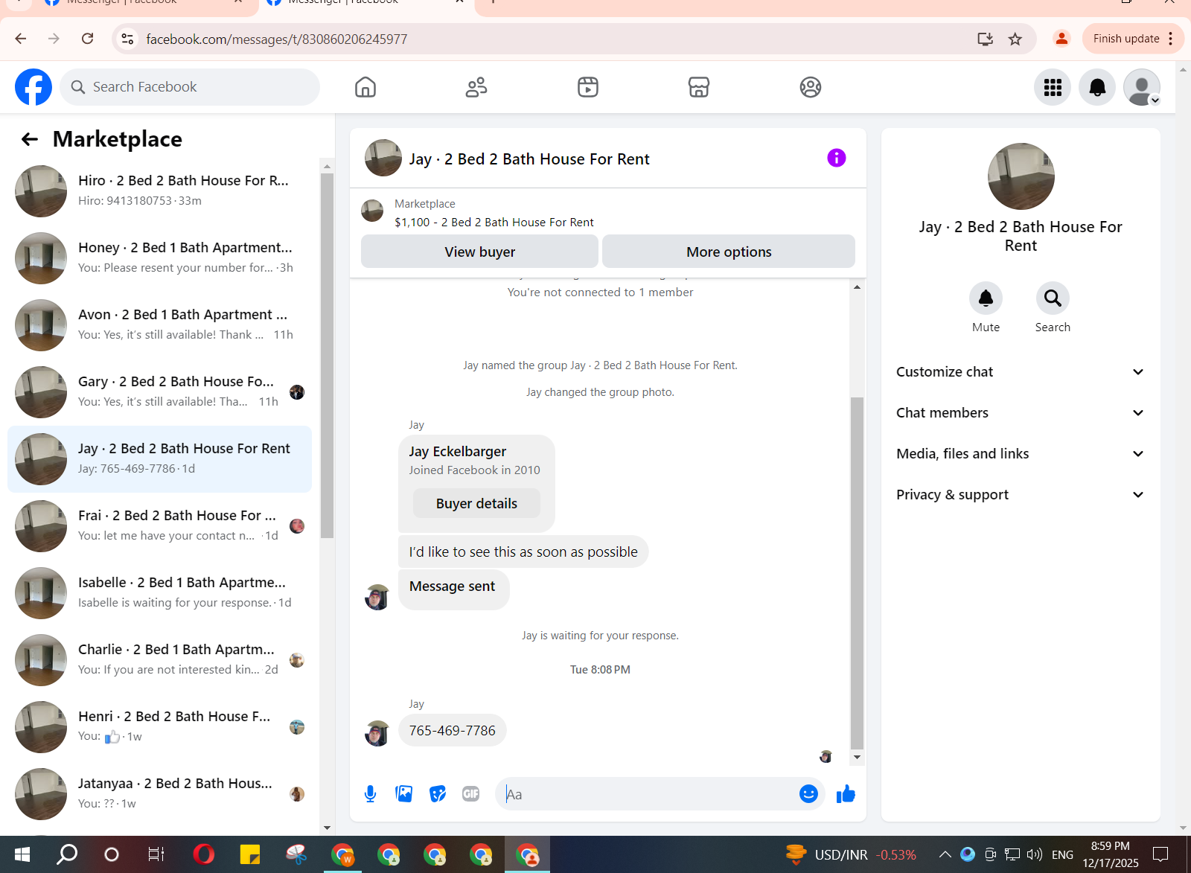Open the Facebook home logo
The height and width of the screenshot is (873, 1191).
[33, 87]
